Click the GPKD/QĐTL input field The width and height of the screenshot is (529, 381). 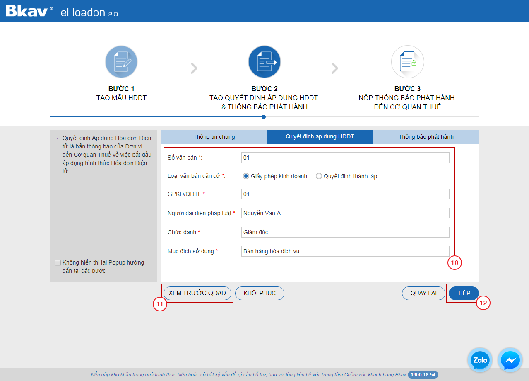pos(345,194)
